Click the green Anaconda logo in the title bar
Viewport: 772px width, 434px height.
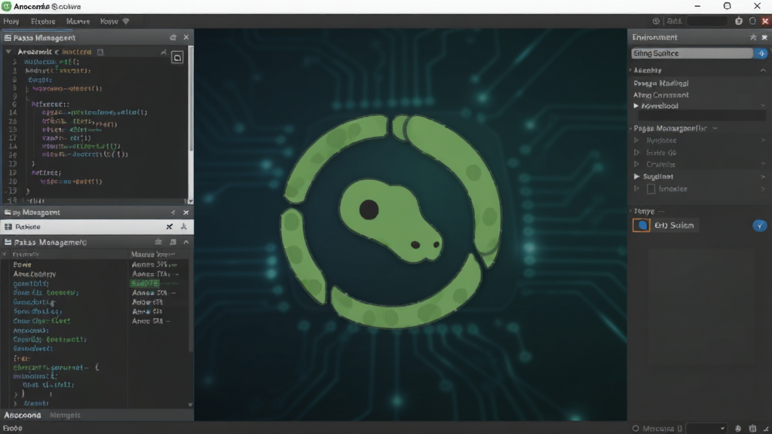tap(6, 6)
